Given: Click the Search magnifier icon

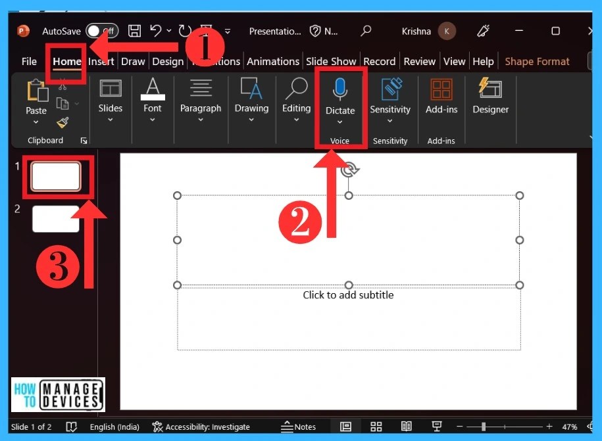Looking at the screenshot, I should coord(366,31).
